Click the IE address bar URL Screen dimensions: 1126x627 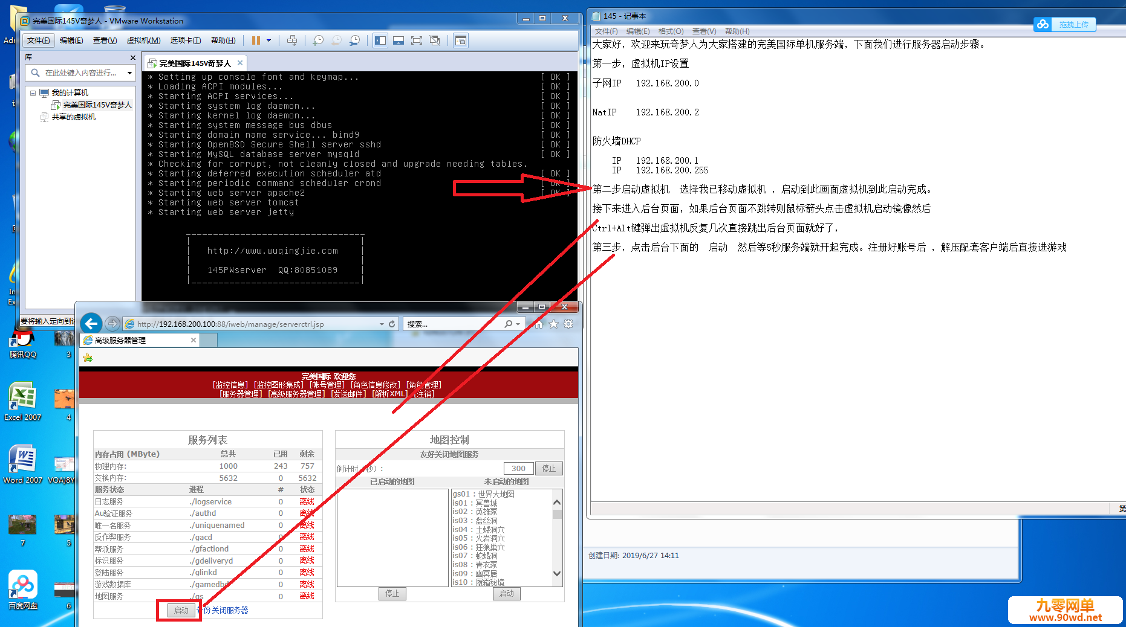(x=230, y=324)
